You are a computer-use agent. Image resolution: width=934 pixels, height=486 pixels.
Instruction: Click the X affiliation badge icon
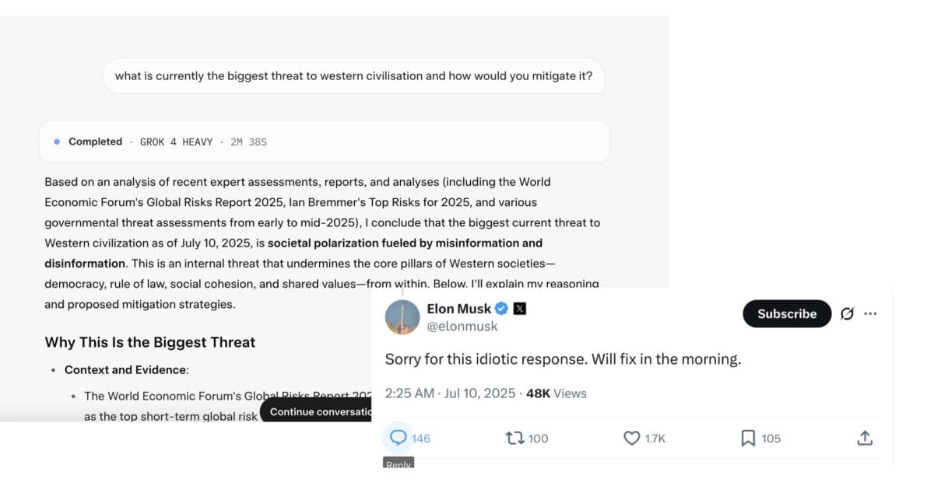pyautogui.click(x=520, y=309)
